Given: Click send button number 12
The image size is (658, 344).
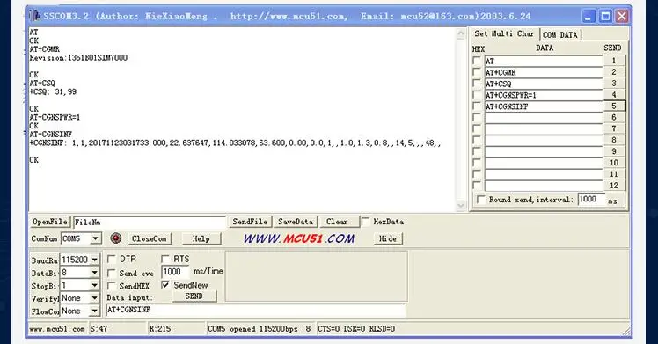Looking at the screenshot, I should pyautogui.click(x=613, y=185).
